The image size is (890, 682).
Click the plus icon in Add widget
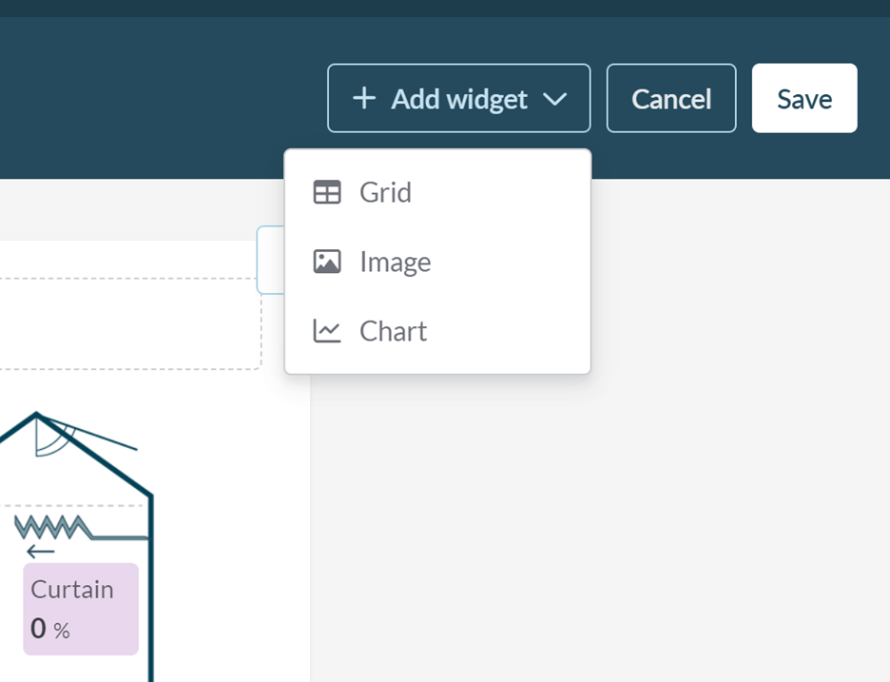[363, 99]
